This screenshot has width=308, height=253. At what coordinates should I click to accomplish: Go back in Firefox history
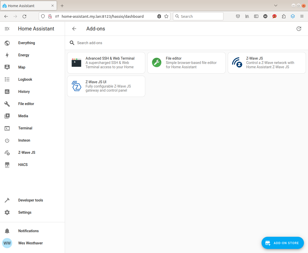click(x=6, y=16)
